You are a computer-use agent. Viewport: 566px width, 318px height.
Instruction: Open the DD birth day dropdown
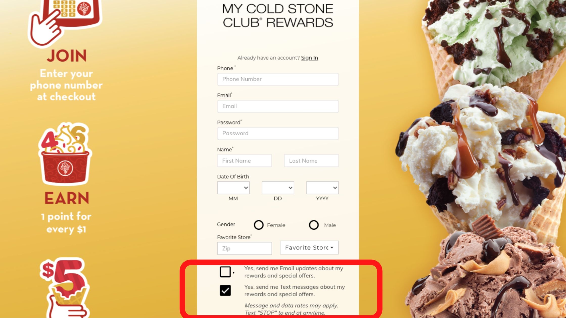pyautogui.click(x=278, y=188)
